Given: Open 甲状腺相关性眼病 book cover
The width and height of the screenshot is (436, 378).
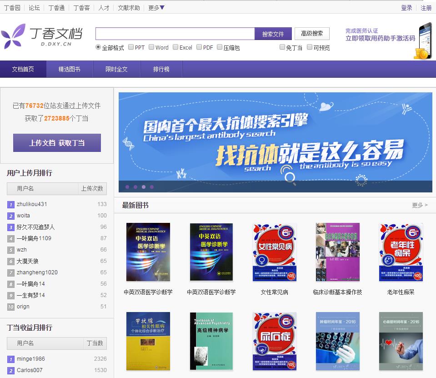Looking at the screenshot, I should (148, 341).
